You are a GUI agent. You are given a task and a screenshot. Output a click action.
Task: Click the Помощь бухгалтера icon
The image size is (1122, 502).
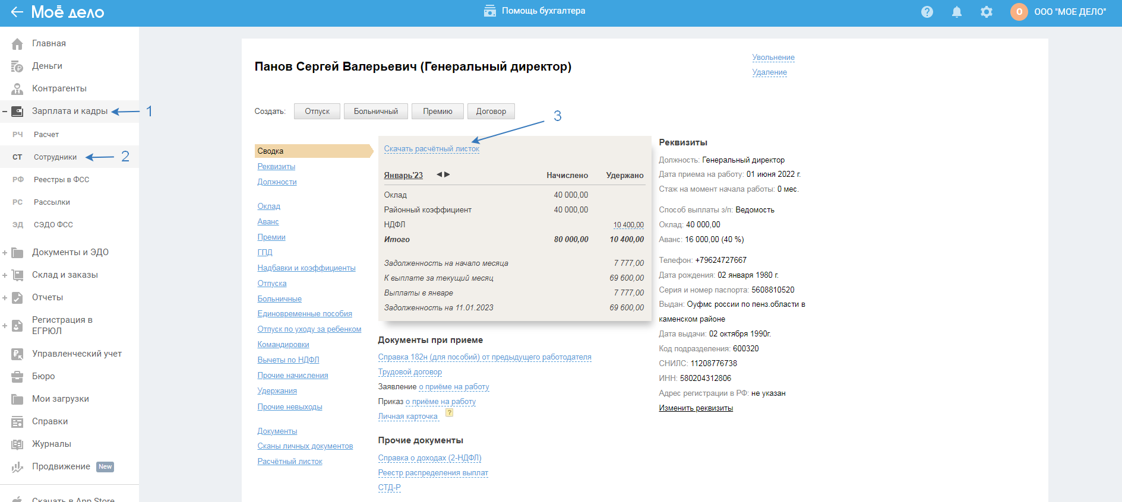tap(490, 11)
